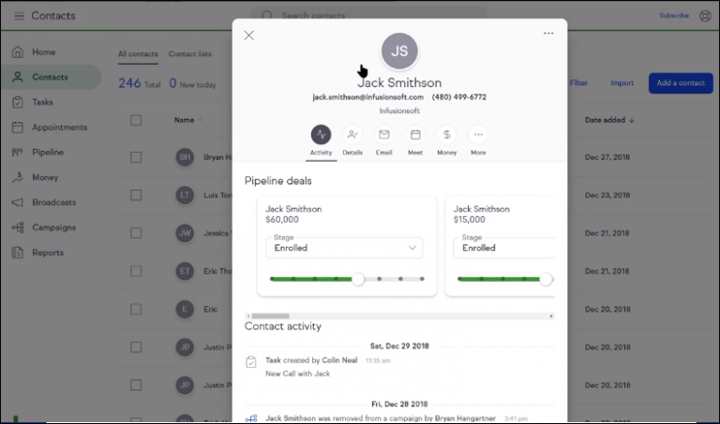The width and height of the screenshot is (720, 424).
Task: Open the More ellipsis circle icon
Action: 478,135
